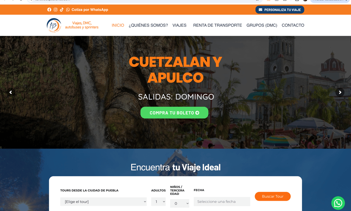Screen dimensions: 351x211
Task: Click envelope icon in Personaliza tu viaje
Action: (261, 10)
